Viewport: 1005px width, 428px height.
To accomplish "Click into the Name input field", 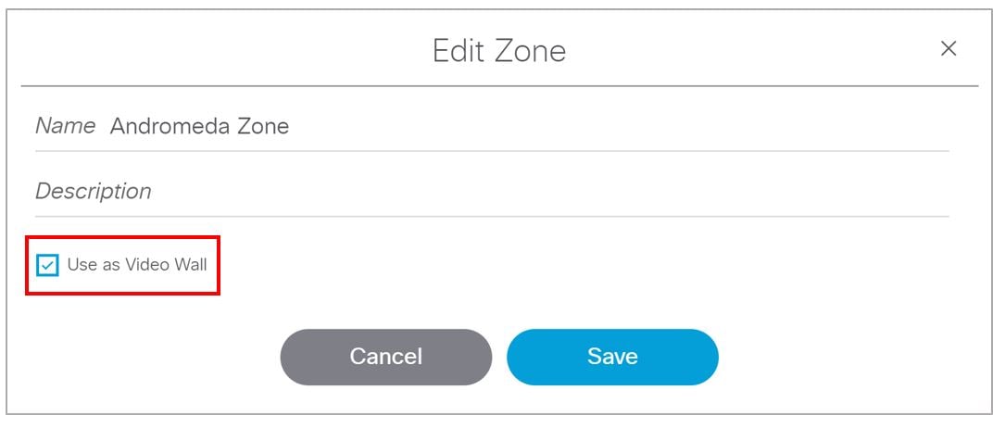I will point(519,126).
